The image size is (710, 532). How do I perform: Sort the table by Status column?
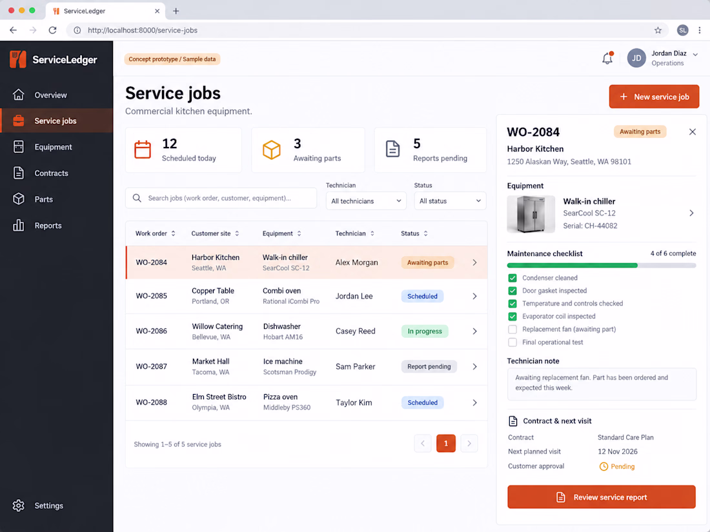tap(425, 233)
